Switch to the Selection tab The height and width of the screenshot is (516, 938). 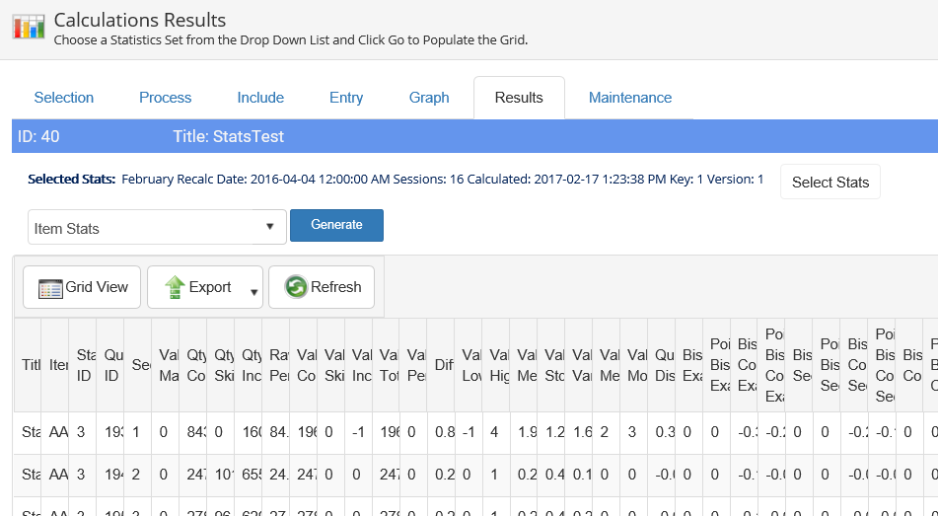click(64, 98)
